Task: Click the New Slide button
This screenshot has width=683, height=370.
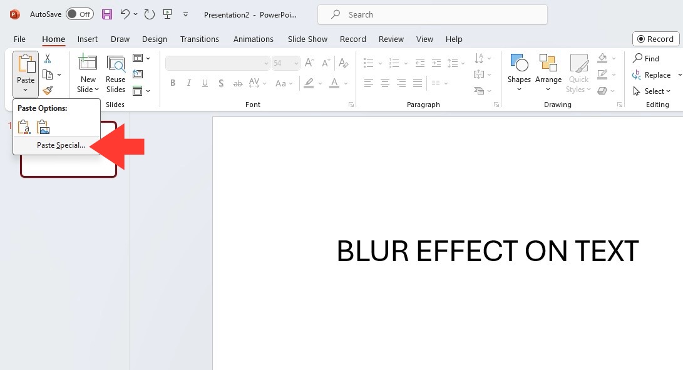Action: [x=88, y=74]
